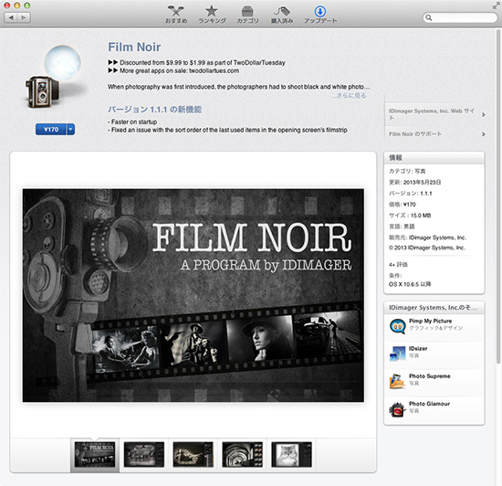Select the first FILM NOIR title thumbnail
502x486 pixels.
pyautogui.click(x=95, y=454)
